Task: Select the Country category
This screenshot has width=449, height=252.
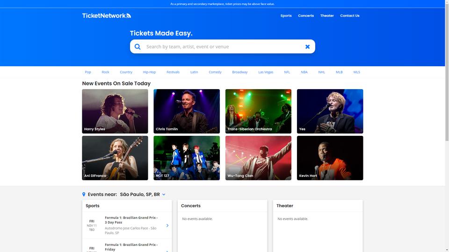Action: click(126, 72)
